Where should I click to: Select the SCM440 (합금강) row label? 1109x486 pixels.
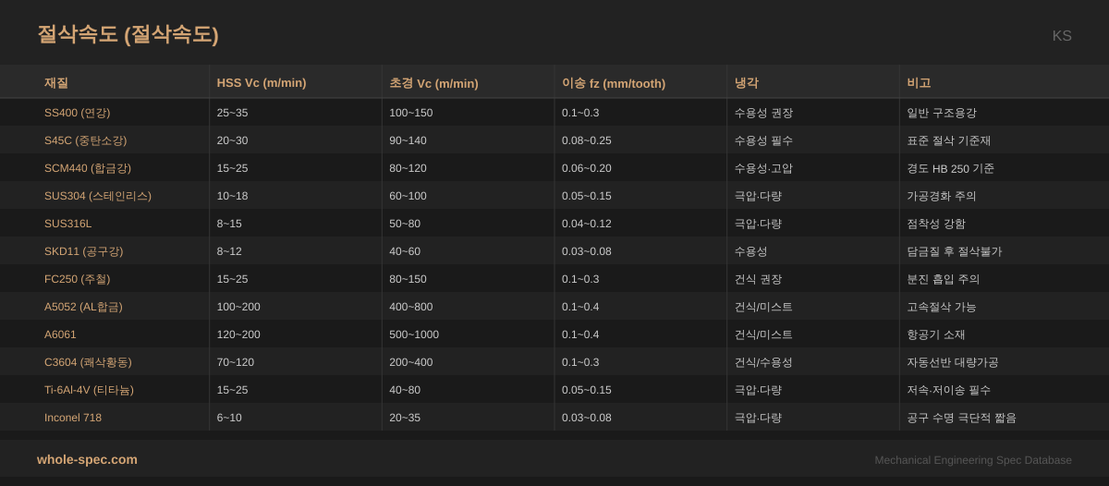88,168
